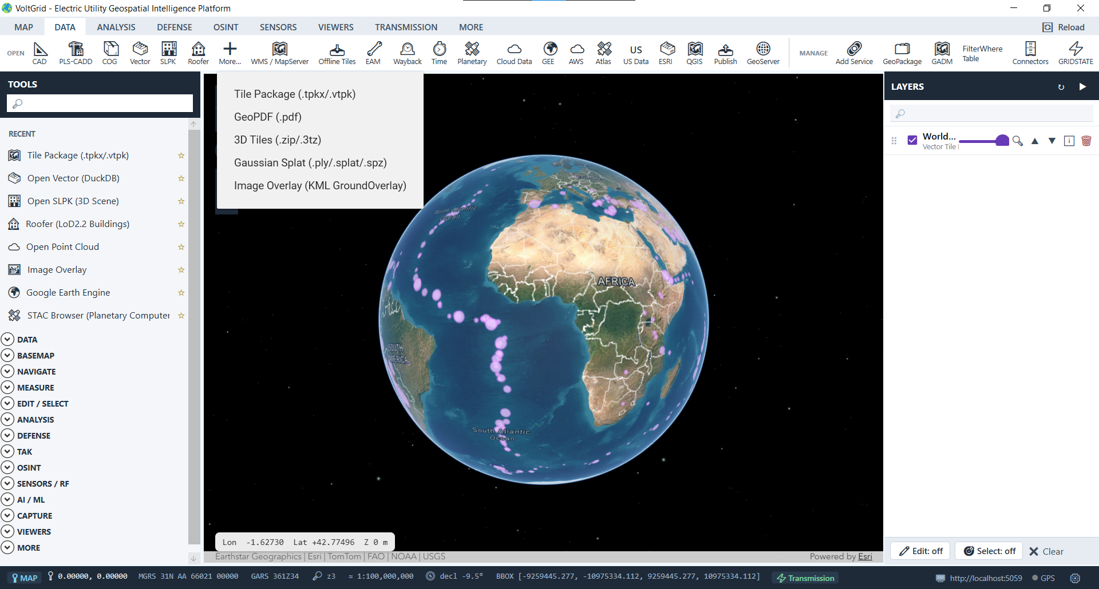Open a COG raster

pos(110,53)
